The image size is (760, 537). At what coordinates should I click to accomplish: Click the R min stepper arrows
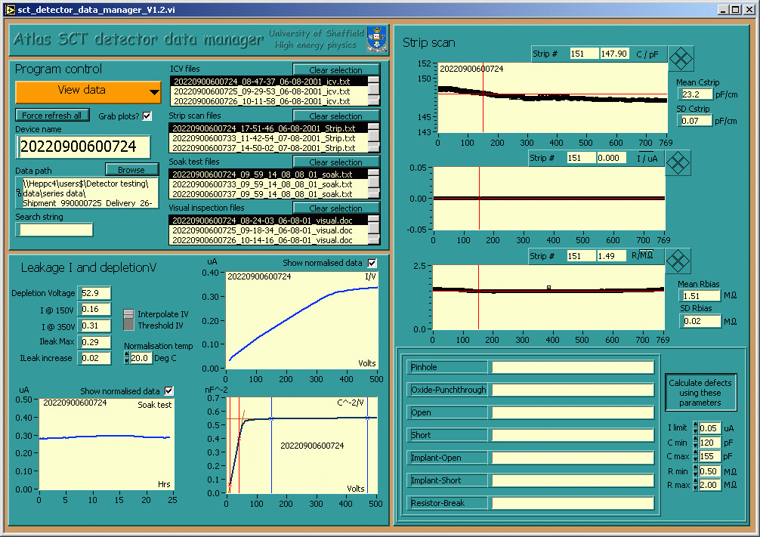click(696, 471)
